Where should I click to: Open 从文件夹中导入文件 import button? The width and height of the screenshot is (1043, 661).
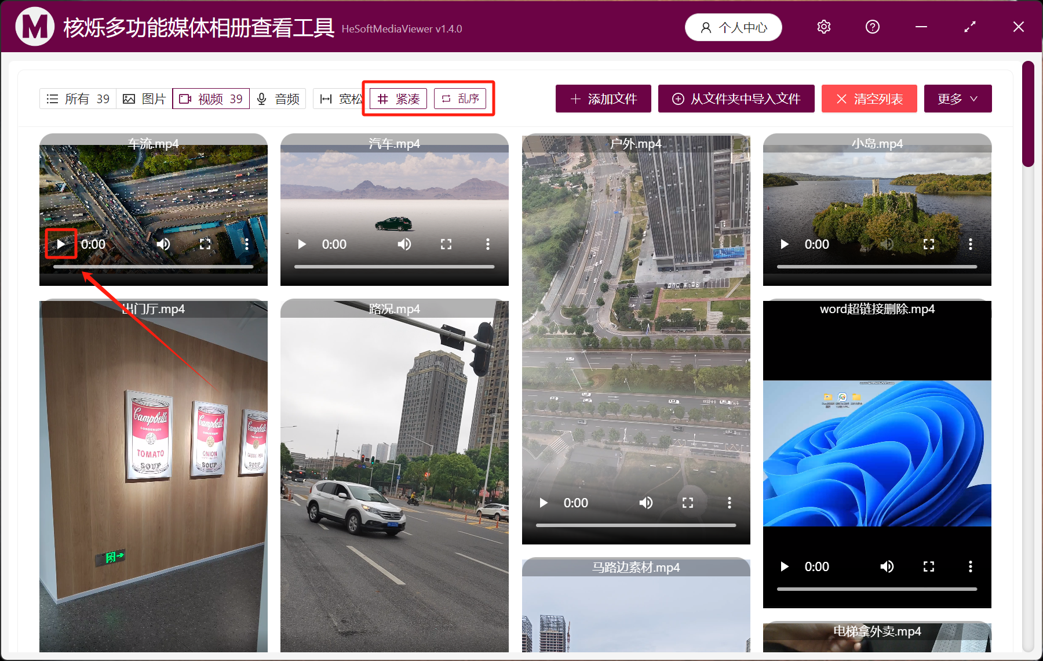point(736,99)
